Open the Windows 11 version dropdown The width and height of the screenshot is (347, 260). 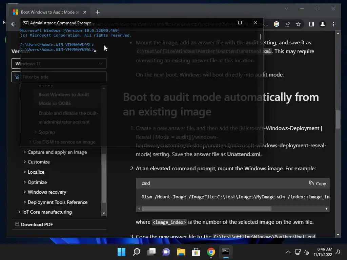pos(59,64)
